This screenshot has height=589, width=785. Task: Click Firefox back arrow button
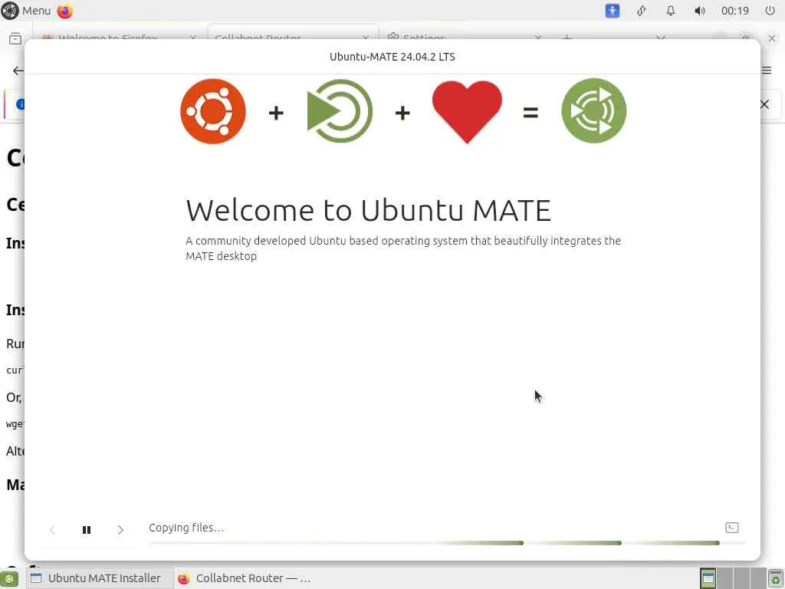[18, 71]
